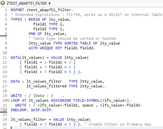The image size is (163, 129).
Task: Click the number 2 on line 12
Action: pyautogui.click(x=70, y=62)
